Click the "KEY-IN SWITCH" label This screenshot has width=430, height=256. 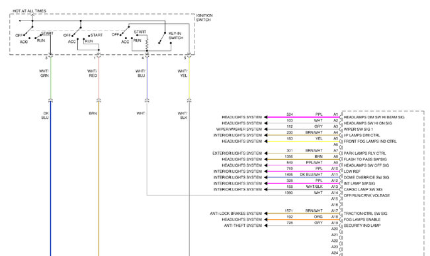(x=176, y=36)
